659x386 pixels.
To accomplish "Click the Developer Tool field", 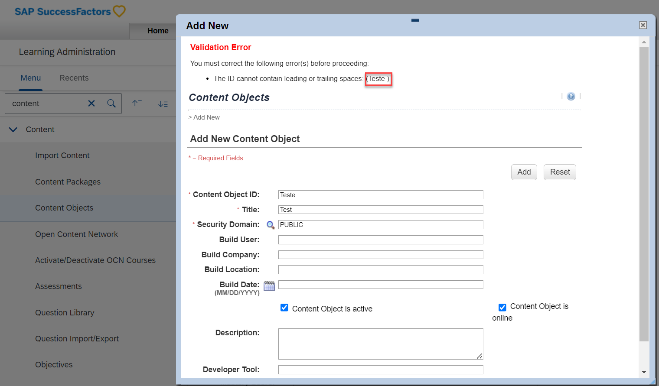I will 381,370.
